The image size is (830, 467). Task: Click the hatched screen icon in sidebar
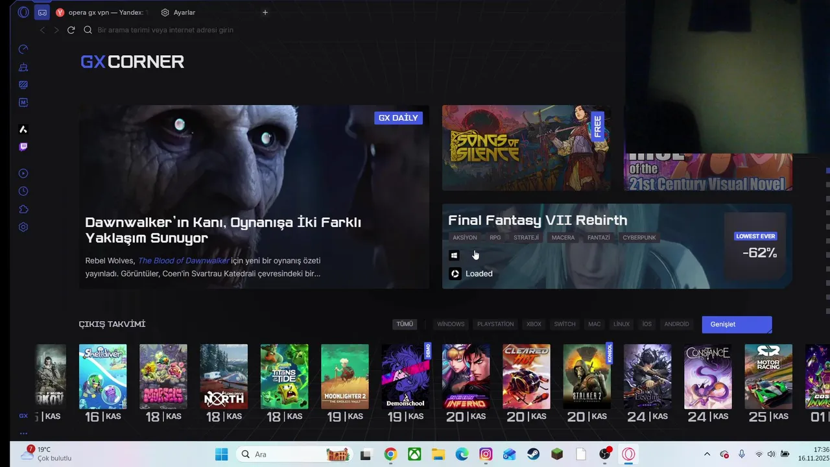[x=23, y=84]
